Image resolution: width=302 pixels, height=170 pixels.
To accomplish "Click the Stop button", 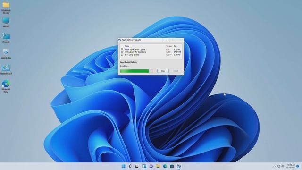I will (x=163, y=71).
